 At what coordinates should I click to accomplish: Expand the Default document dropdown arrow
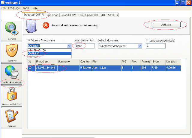pos(140,46)
